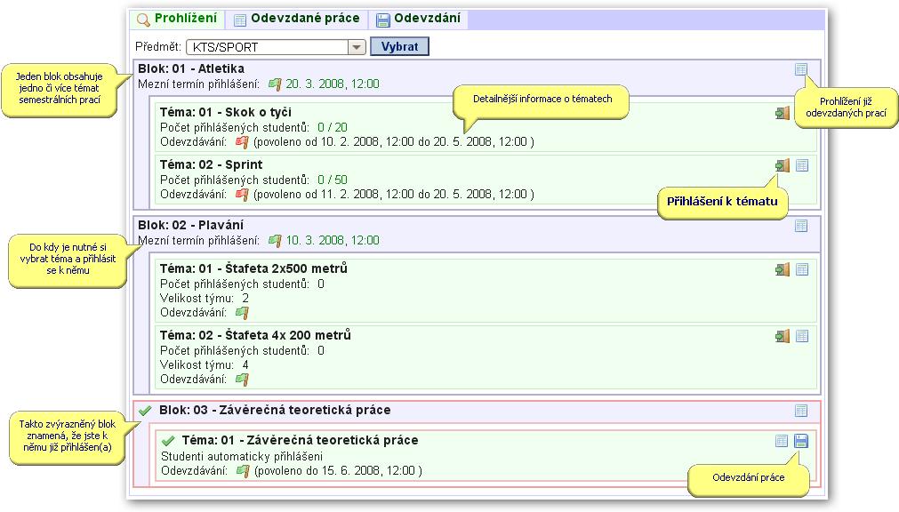Switch to the Prohlížení tab
The image size is (899, 512).
pyautogui.click(x=177, y=19)
